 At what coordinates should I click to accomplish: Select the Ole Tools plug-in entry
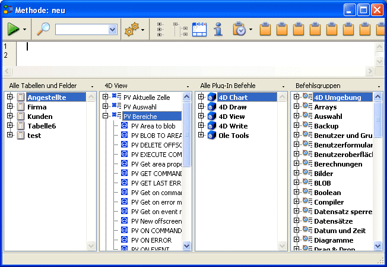pos(233,136)
